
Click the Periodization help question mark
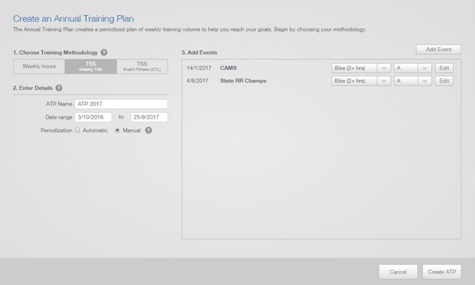click(149, 130)
